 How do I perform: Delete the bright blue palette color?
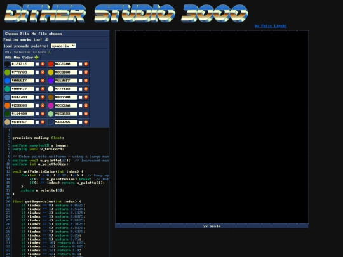click(x=43, y=81)
